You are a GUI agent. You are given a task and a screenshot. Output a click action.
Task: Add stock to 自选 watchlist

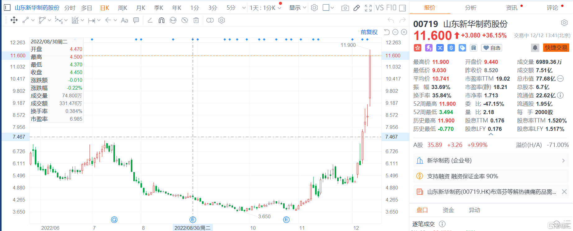coord(492,48)
